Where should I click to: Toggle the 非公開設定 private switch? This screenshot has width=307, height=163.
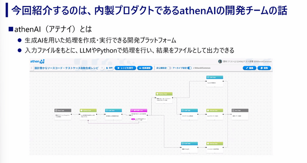click(169, 68)
